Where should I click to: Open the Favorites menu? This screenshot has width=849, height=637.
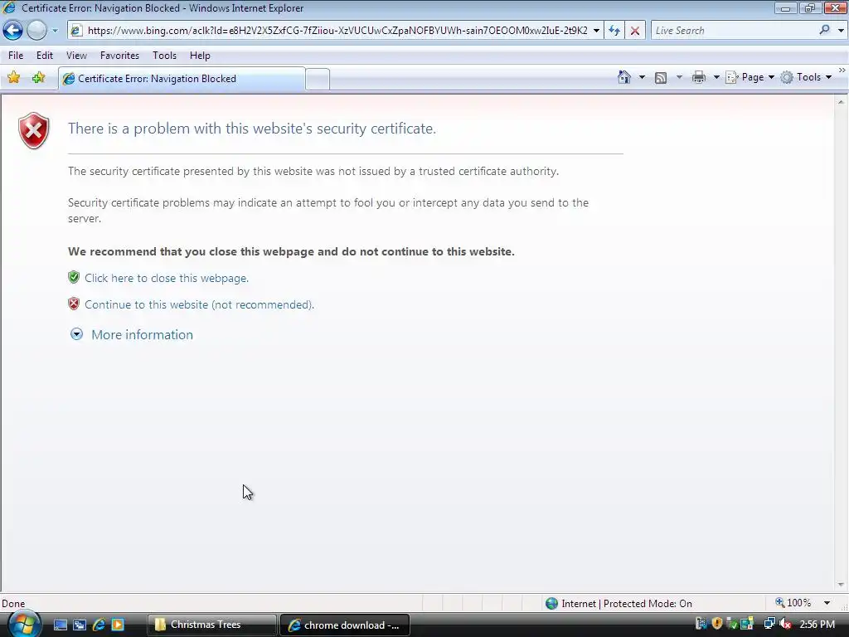[119, 56]
